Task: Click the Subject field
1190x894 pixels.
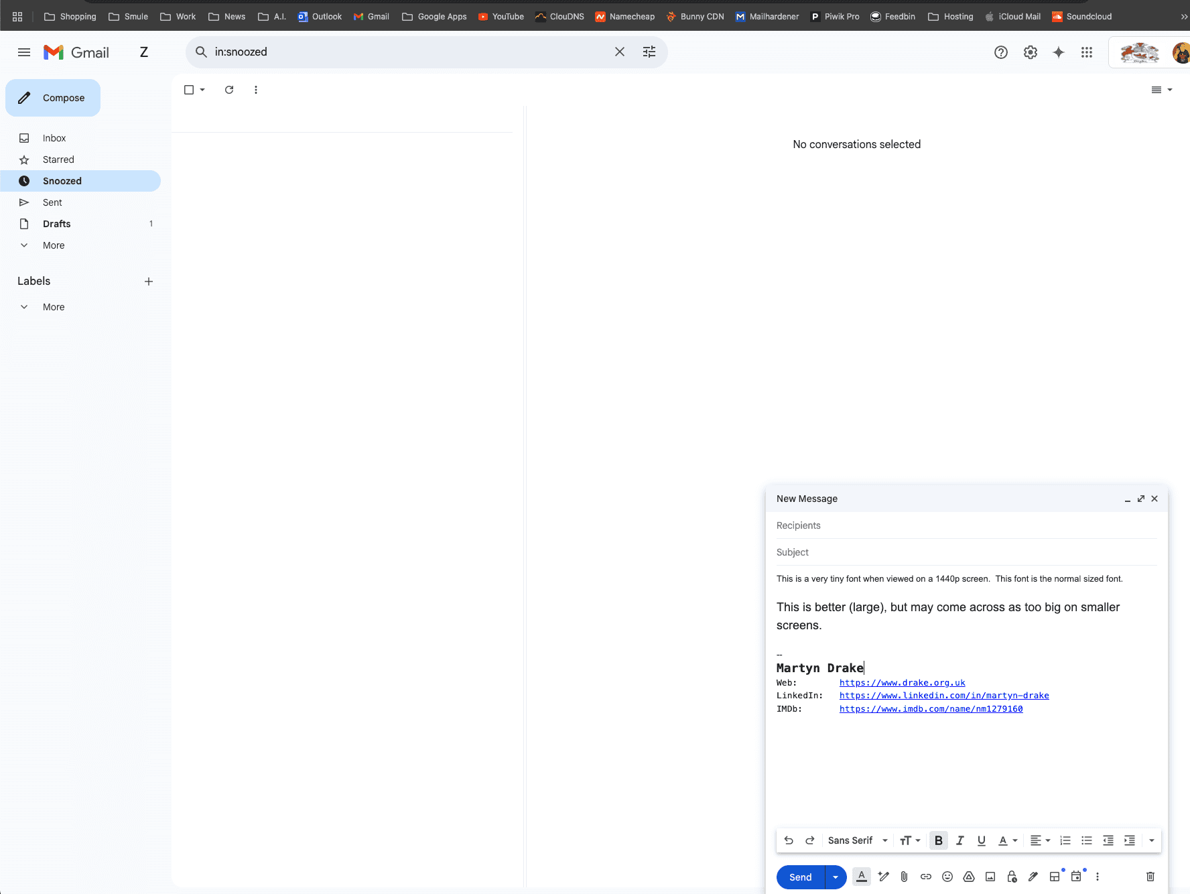Action: [967, 552]
